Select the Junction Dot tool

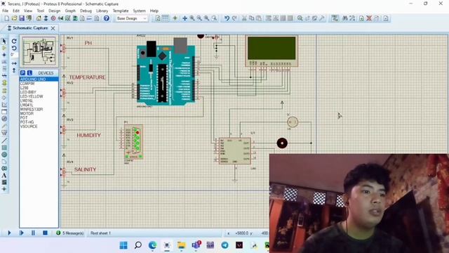click(x=4, y=55)
